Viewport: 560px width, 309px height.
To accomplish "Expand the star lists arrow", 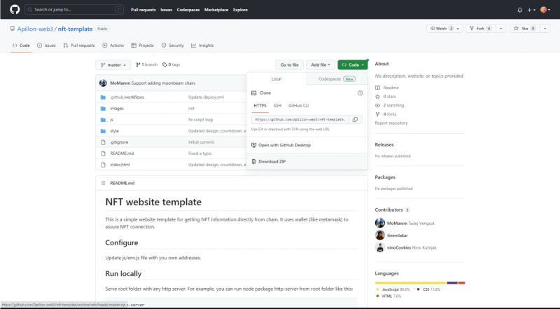I will pos(545,29).
